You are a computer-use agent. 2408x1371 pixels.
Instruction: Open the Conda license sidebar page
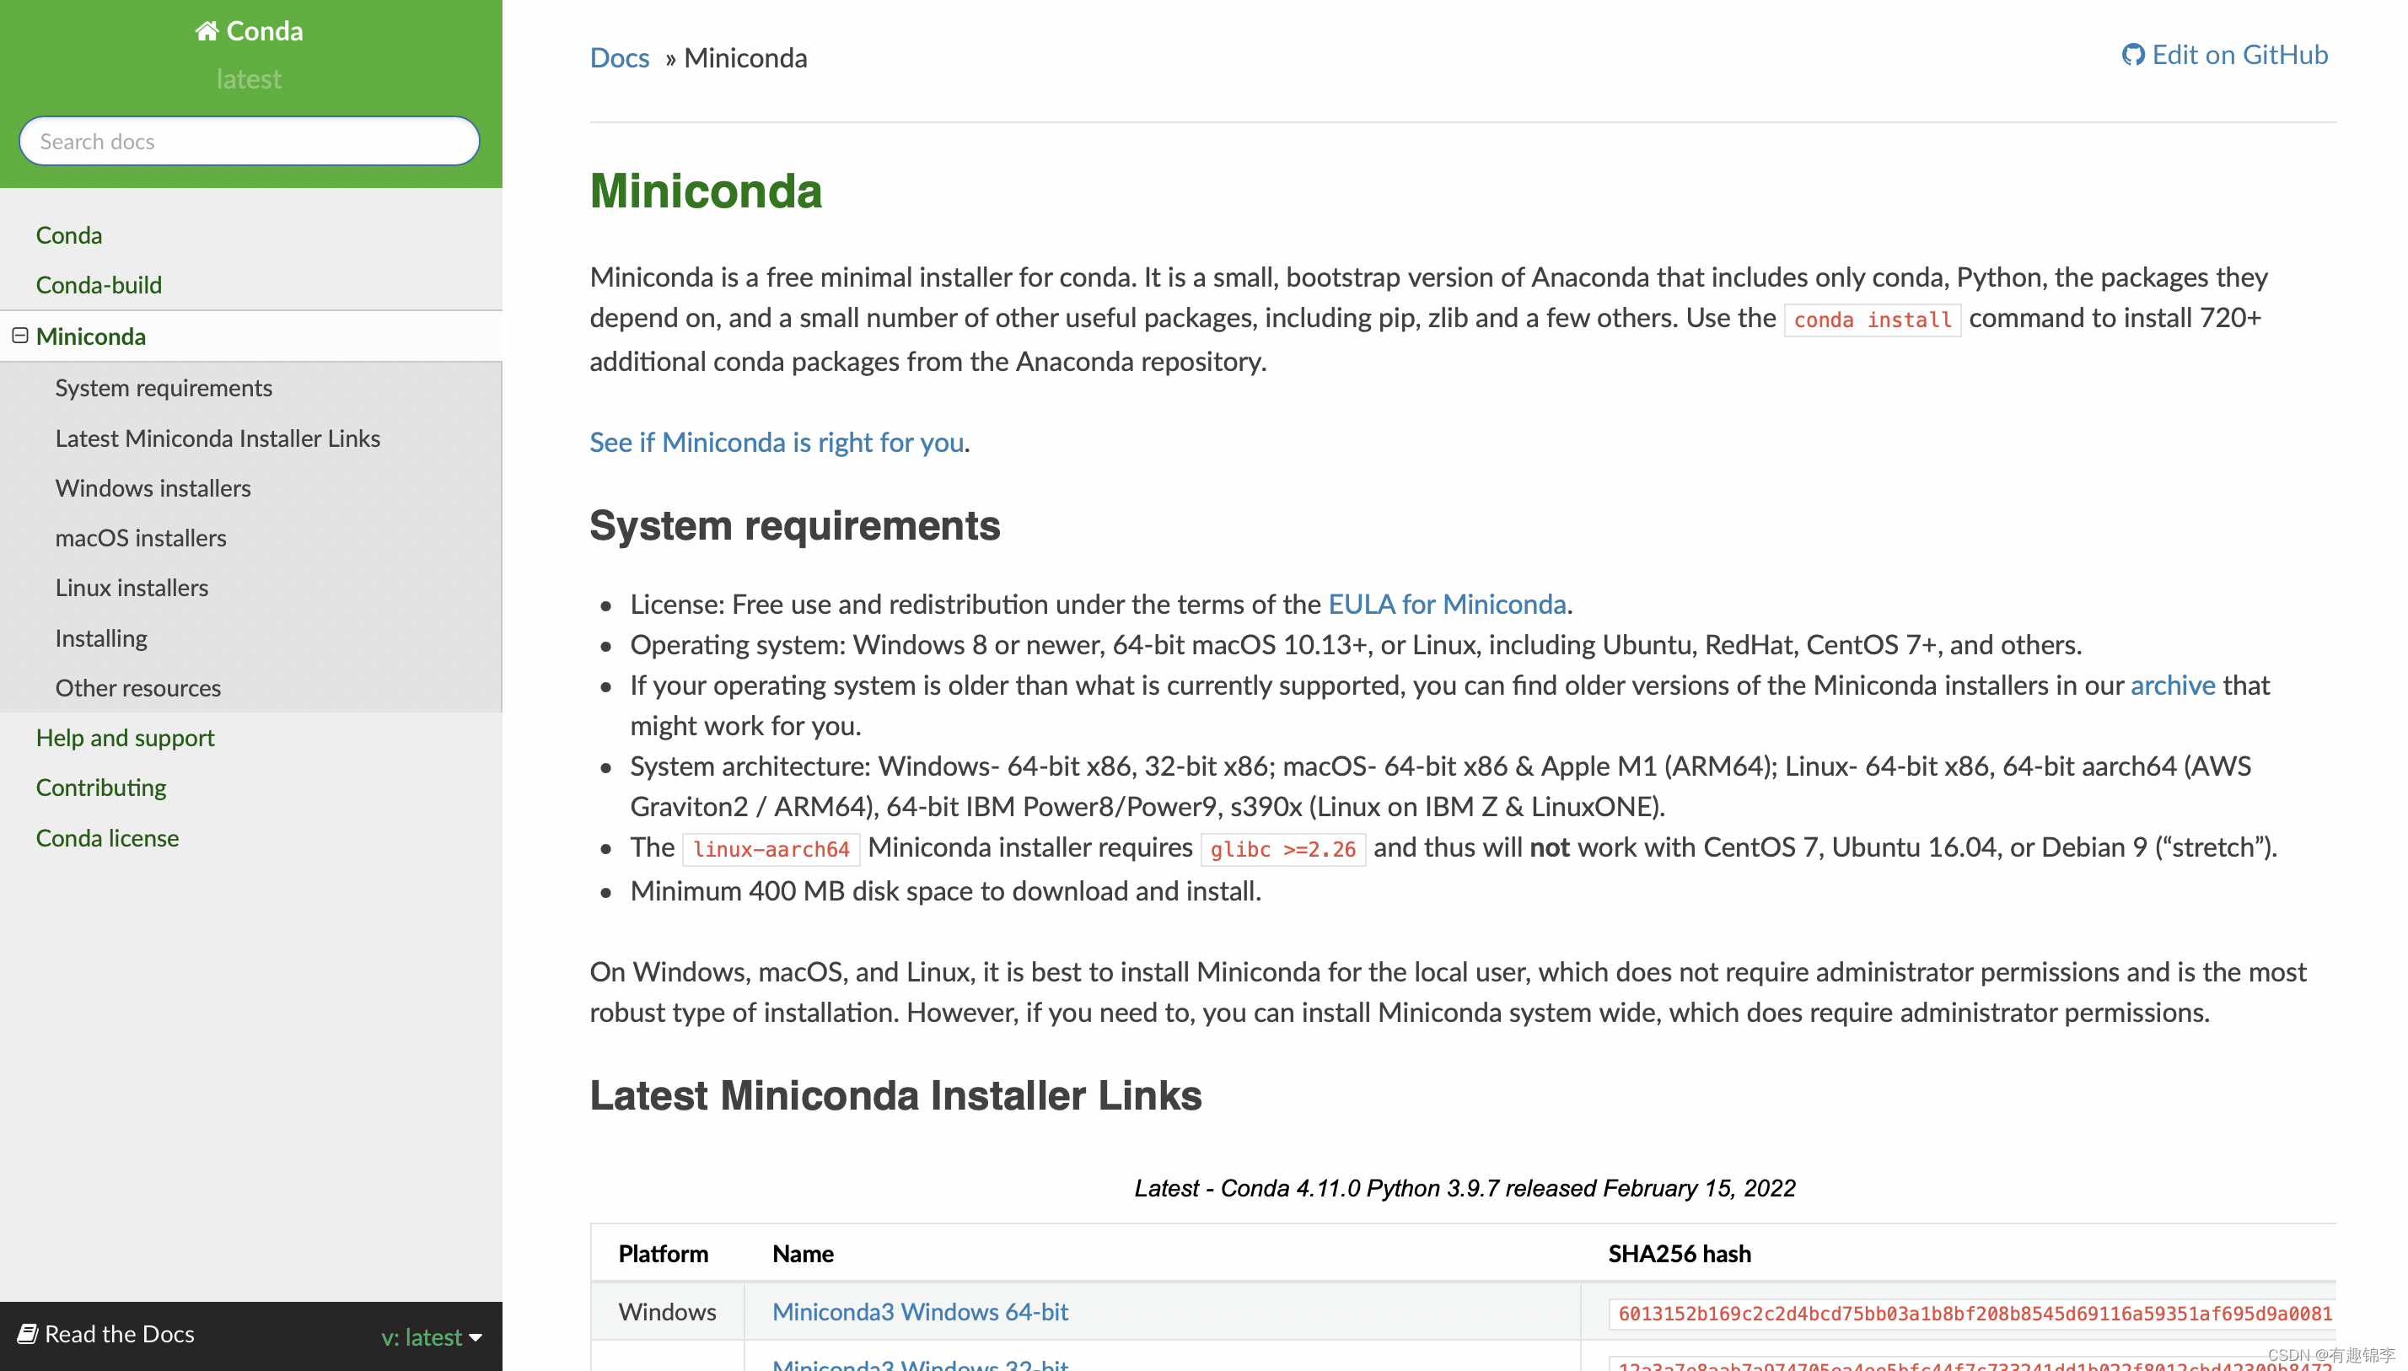point(107,837)
